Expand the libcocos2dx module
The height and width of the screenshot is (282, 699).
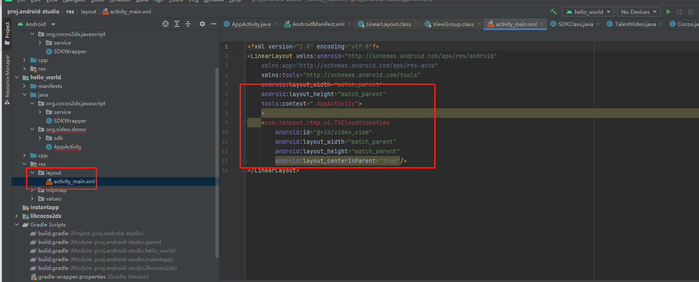(16, 216)
